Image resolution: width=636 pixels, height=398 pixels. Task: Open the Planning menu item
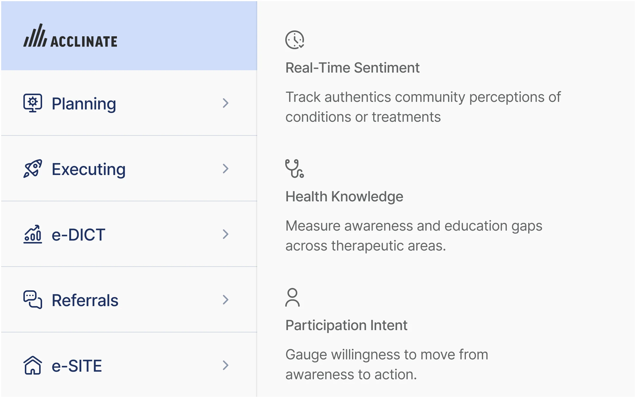click(84, 104)
